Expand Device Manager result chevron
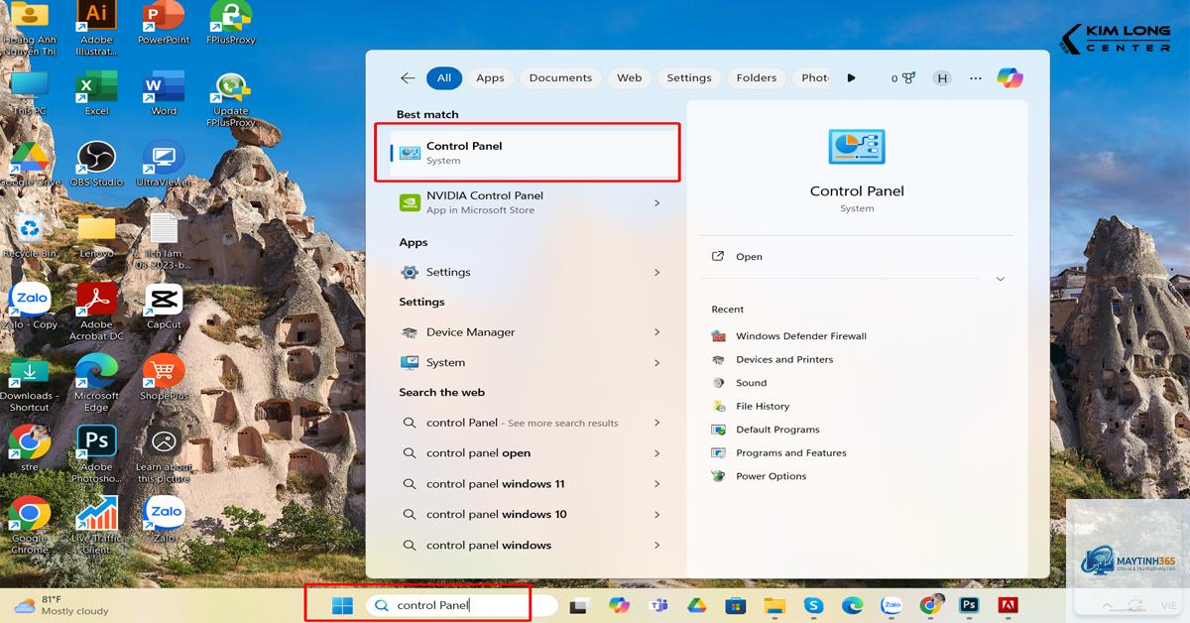1190x623 pixels. pyautogui.click(x=656, y=332)
